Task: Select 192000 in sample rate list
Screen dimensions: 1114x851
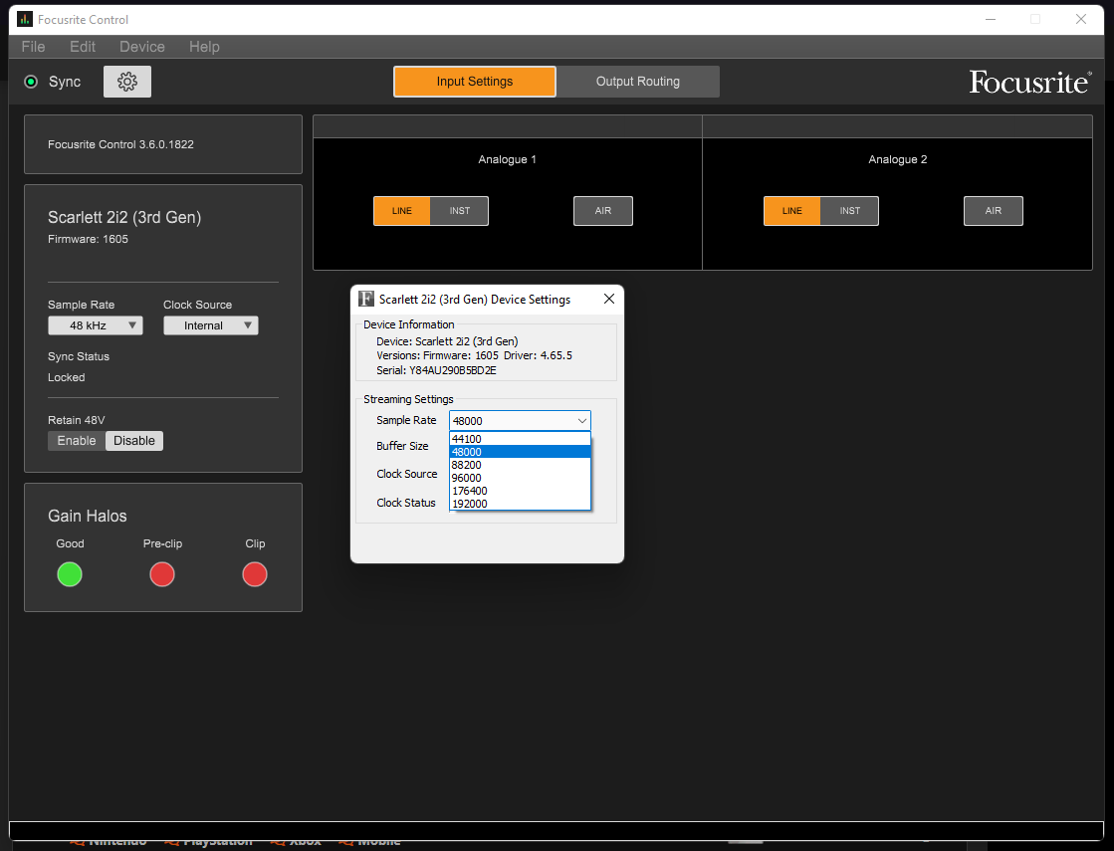Action: point(520,503)
